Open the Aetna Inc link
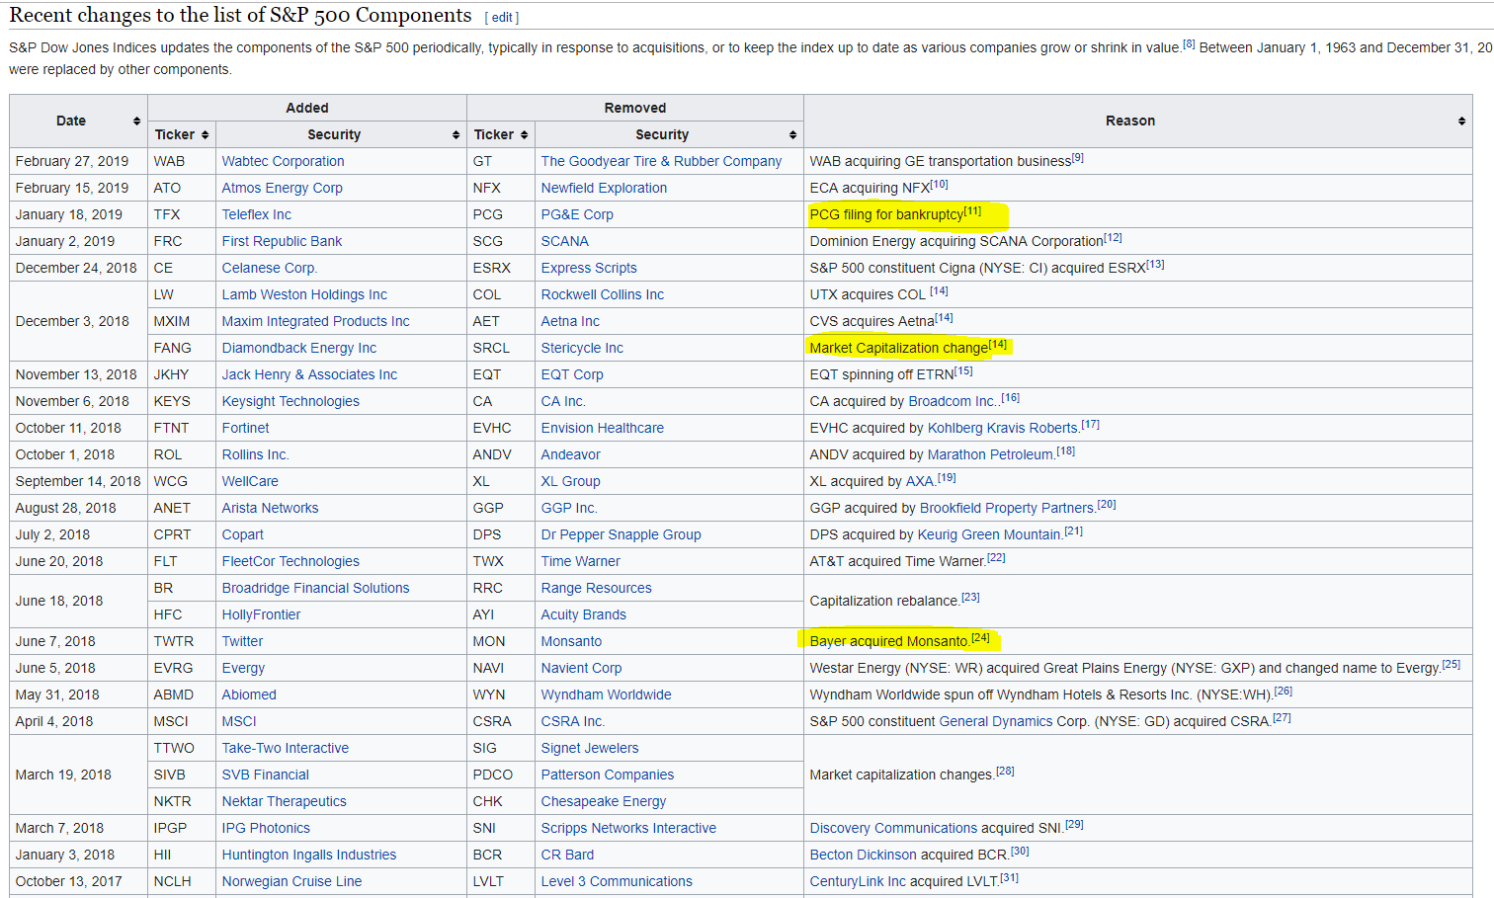 tap(570, 321)
